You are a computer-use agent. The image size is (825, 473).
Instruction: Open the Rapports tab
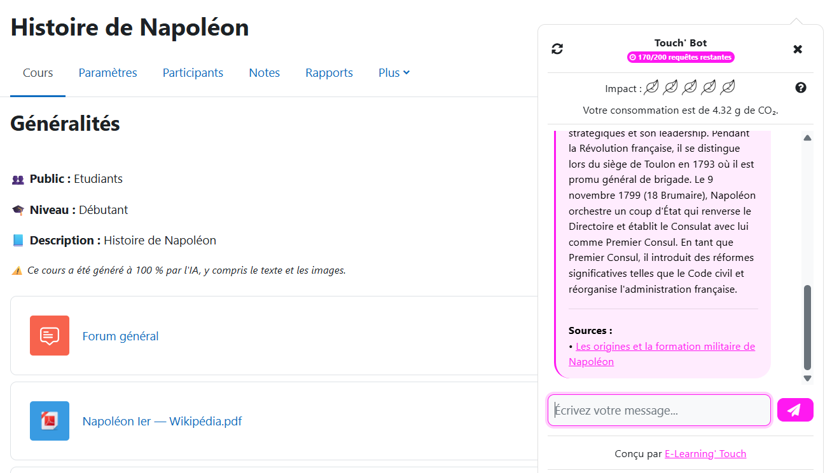tap(329, 73)
